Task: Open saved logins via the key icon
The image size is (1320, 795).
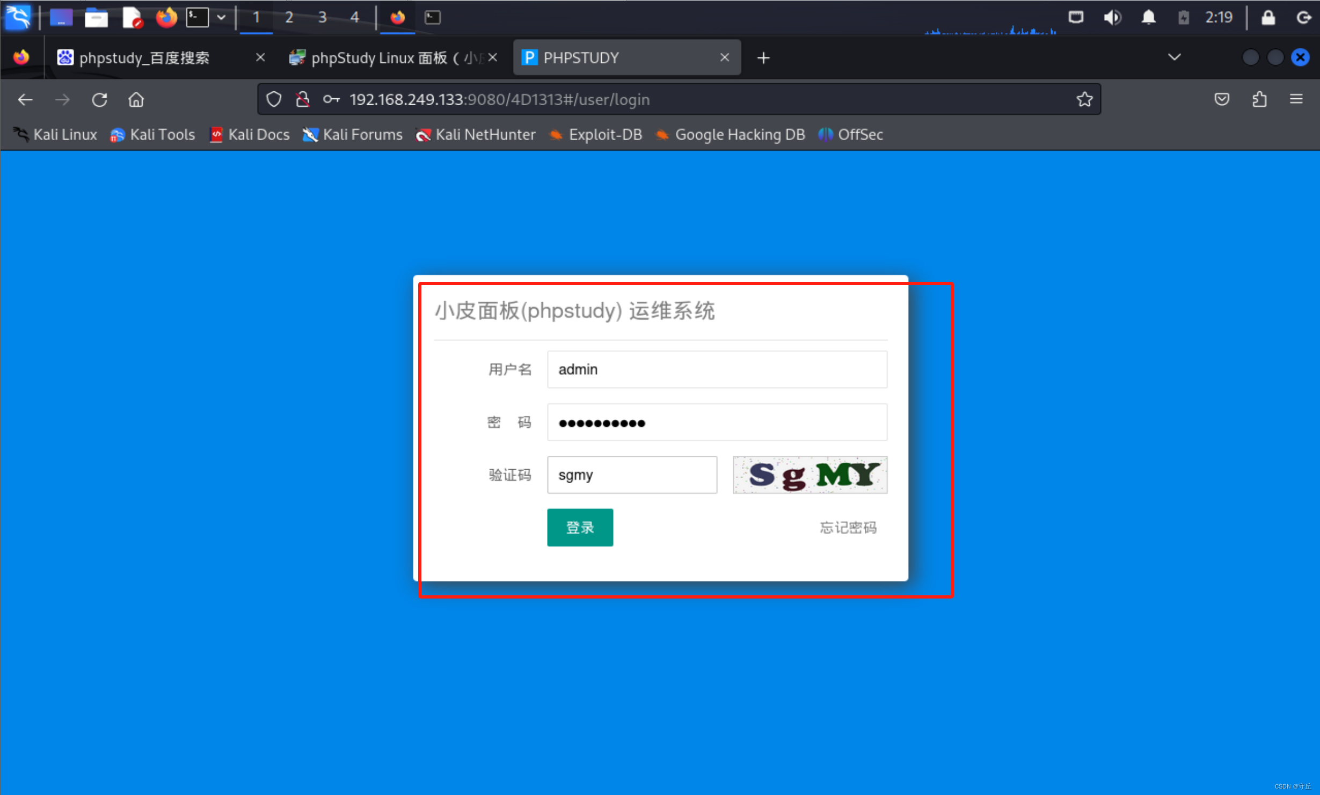Action: pyautogui.click(x=331, y=99)
